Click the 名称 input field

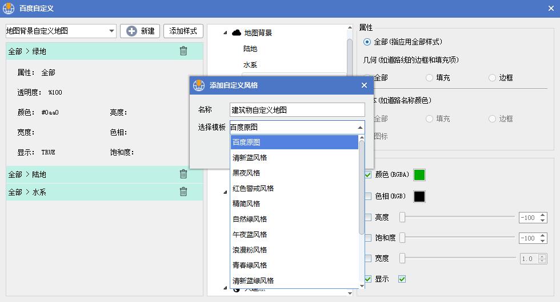[297, 109]
